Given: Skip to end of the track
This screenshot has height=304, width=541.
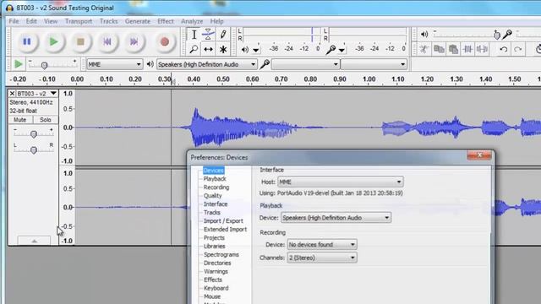Looking at the screenshot, I should [x=134, y=41].
